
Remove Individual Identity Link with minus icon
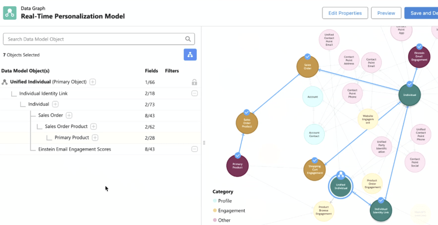(194, 94)
